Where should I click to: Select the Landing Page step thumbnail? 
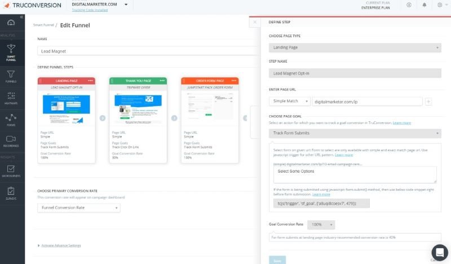(x=67, y=108)
